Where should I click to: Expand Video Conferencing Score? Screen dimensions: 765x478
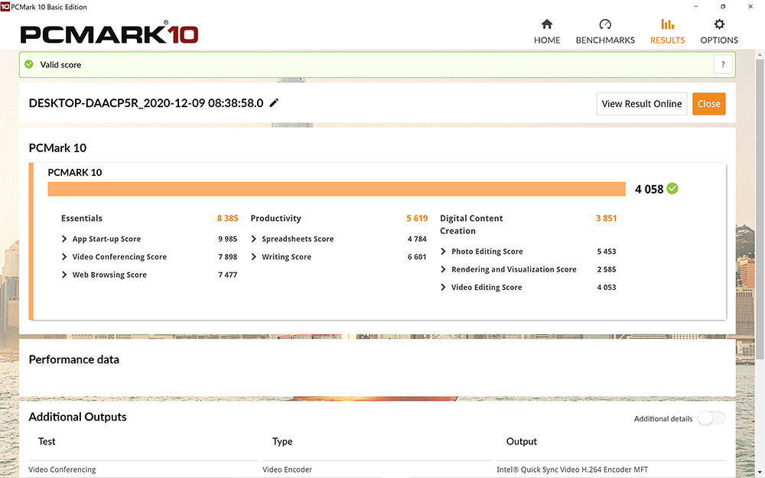(x=64, y=257)
